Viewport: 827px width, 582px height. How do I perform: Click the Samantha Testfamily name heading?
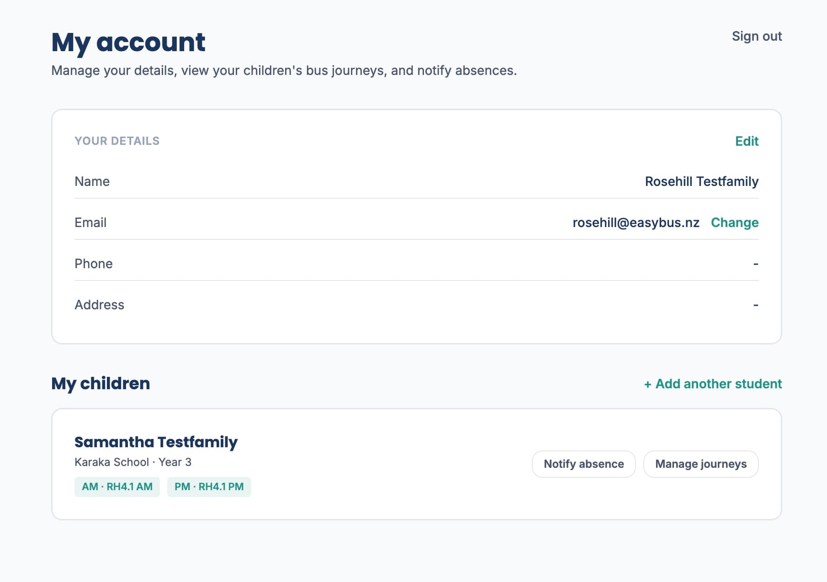pos(156,442)
